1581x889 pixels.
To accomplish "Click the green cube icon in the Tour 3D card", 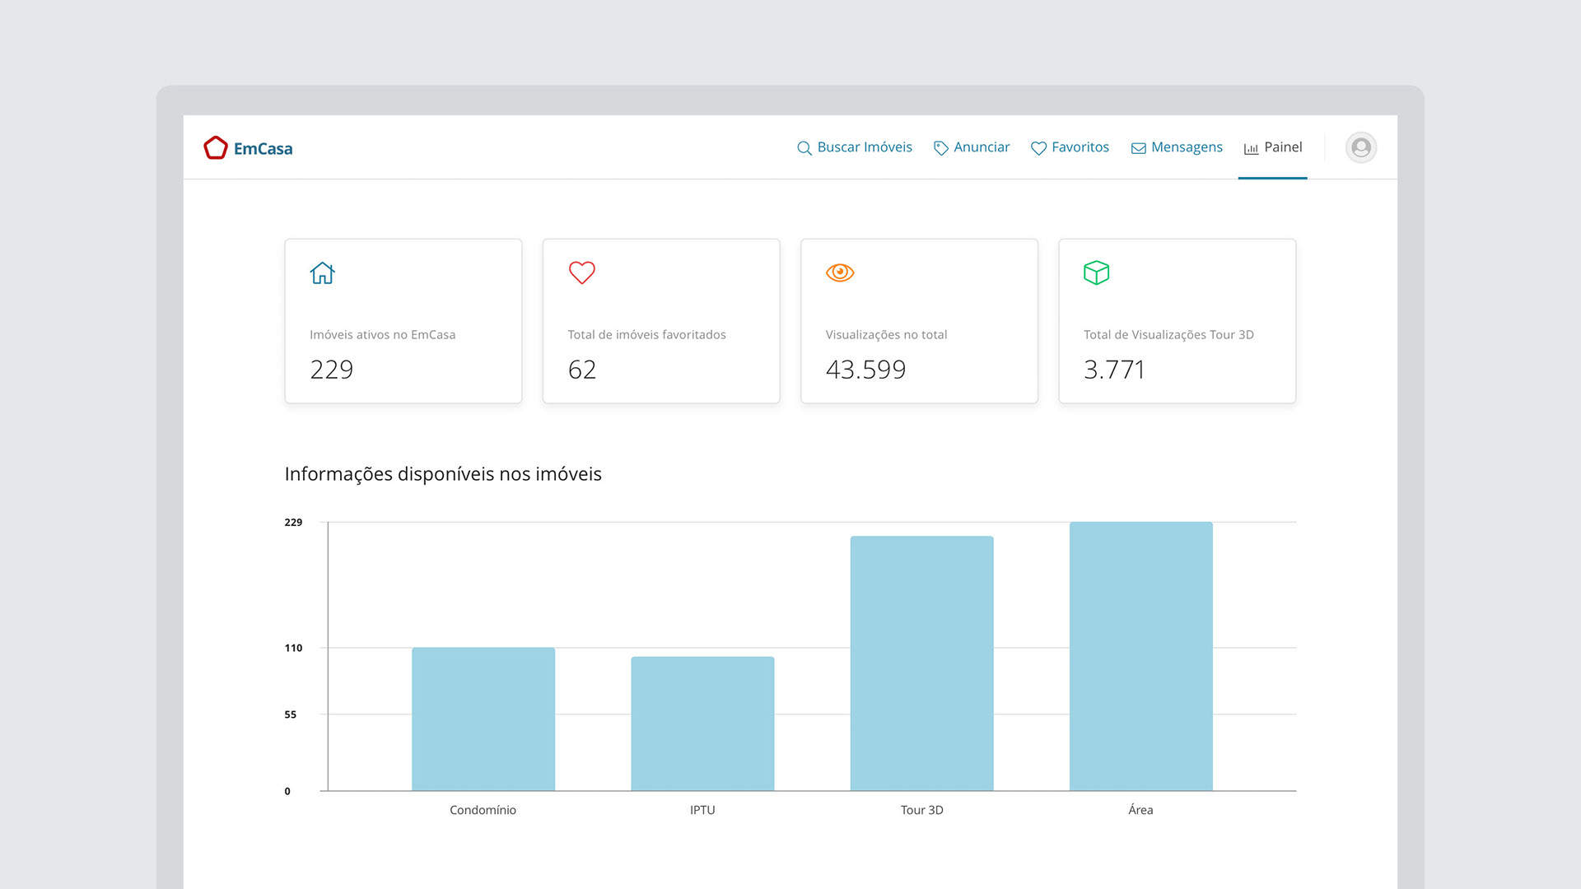I will pos(1096,272).
